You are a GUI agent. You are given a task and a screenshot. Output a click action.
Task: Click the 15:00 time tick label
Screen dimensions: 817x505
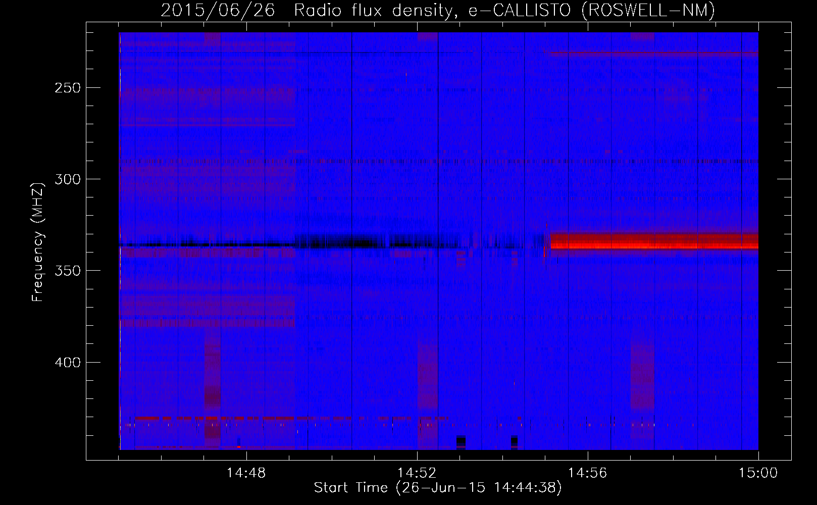pyautogui.click(x=758, y=473)
